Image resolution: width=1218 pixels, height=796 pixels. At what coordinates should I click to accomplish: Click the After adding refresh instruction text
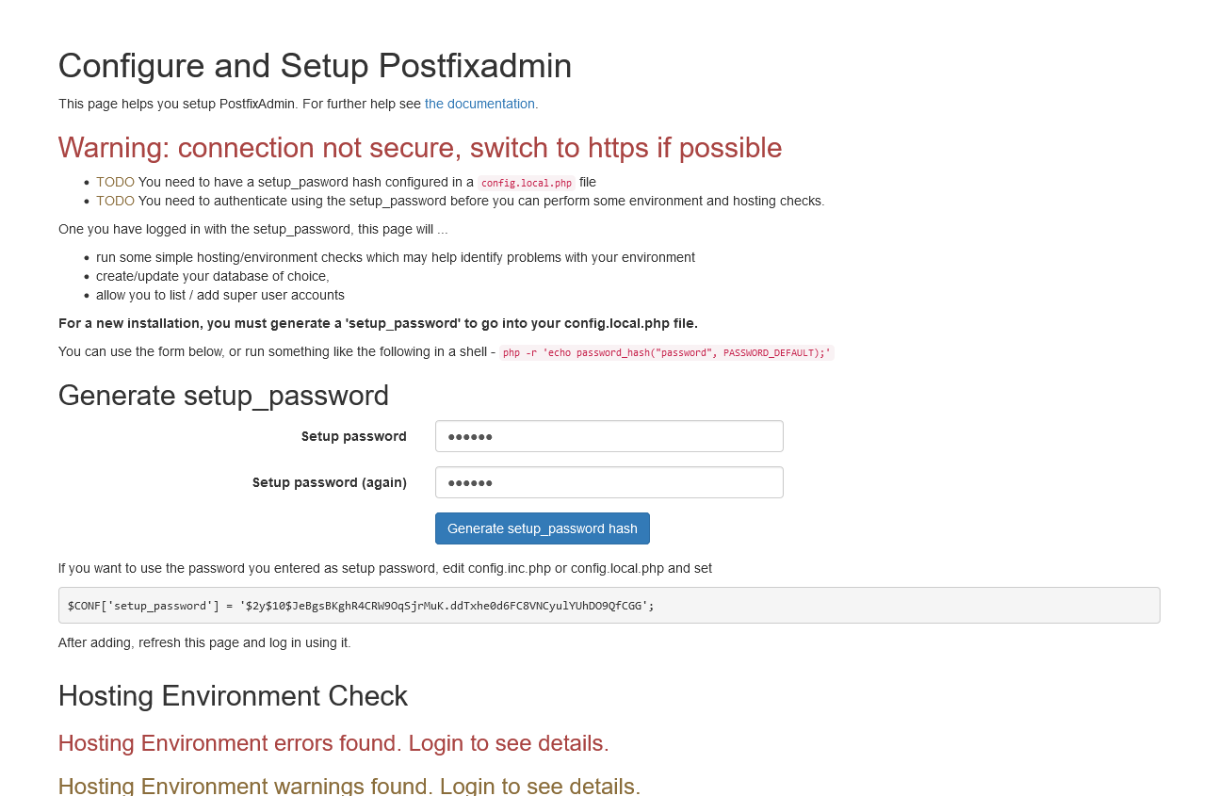[x=203, y=642]
